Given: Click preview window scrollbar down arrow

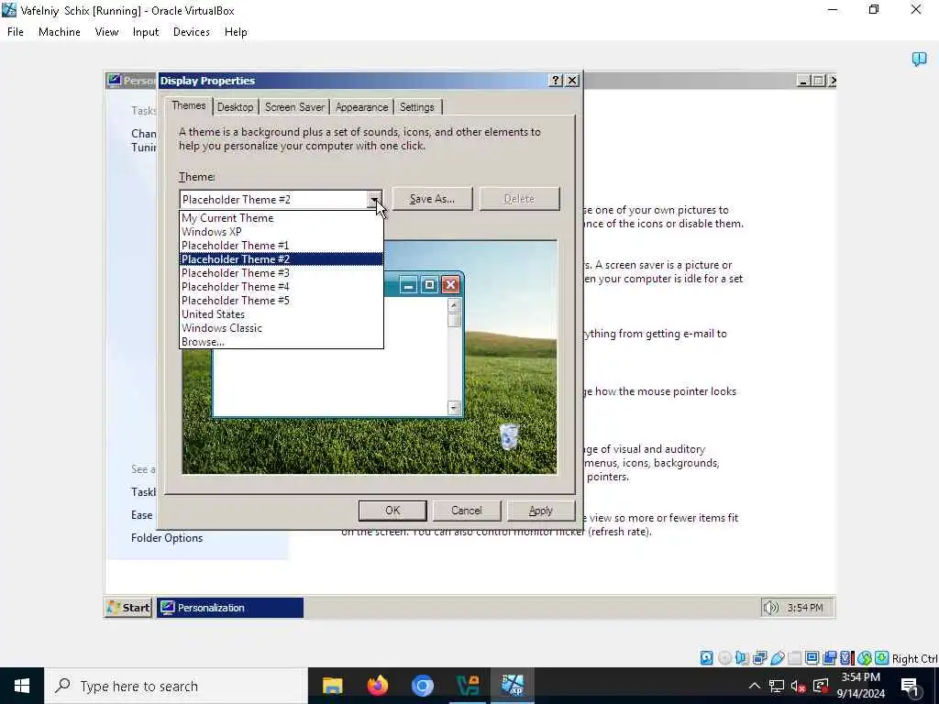Looking at the screenshot, I should pyautogui.click(x=454, y=408).
